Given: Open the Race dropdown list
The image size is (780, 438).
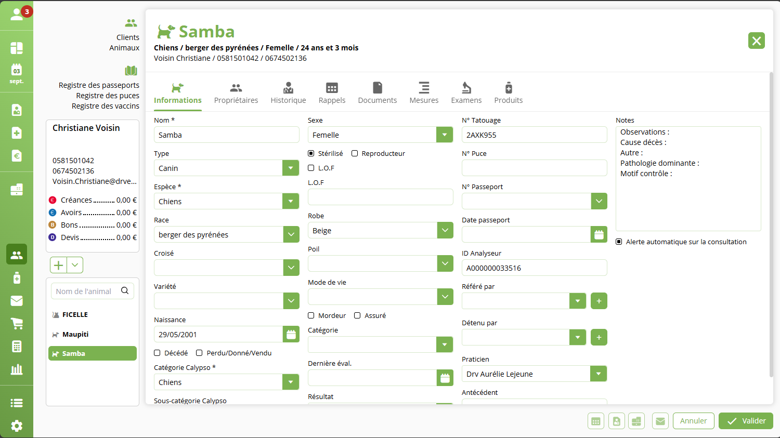Looking at the screenshot, I should point(291,235).
